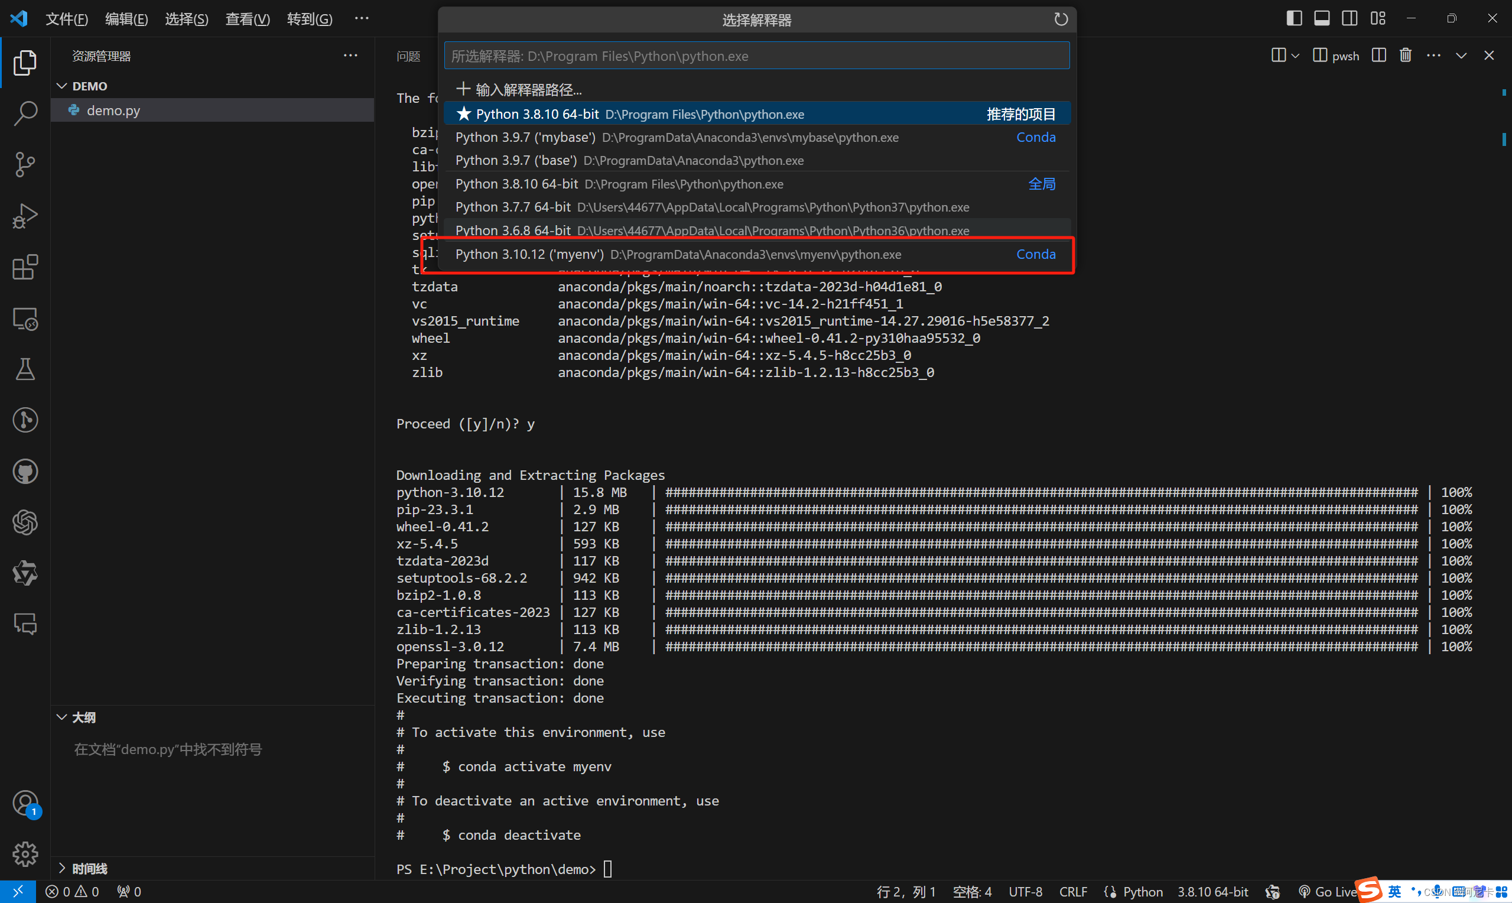Show more menu bar items
Image resolution: width=1512 pixels, height=903 pixels.
(x=362, y=18)
